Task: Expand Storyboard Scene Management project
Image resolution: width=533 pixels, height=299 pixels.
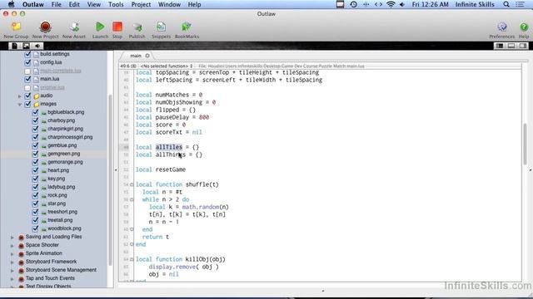Action: 12,271
